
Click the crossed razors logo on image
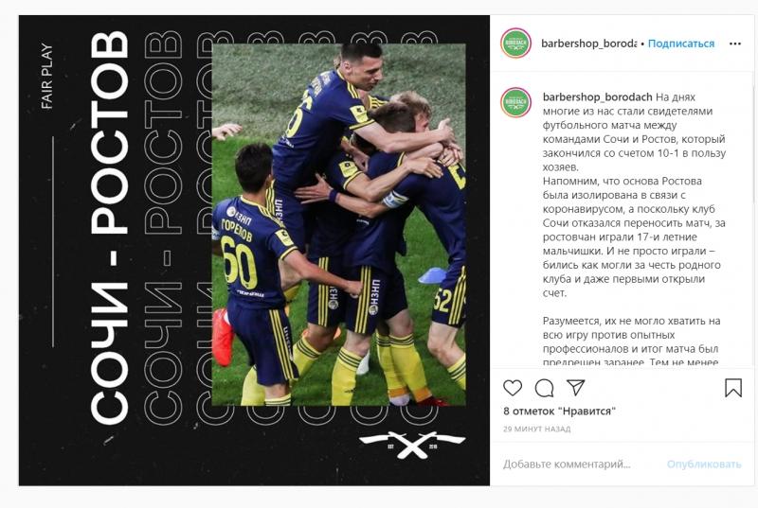(x=412, y=445)
